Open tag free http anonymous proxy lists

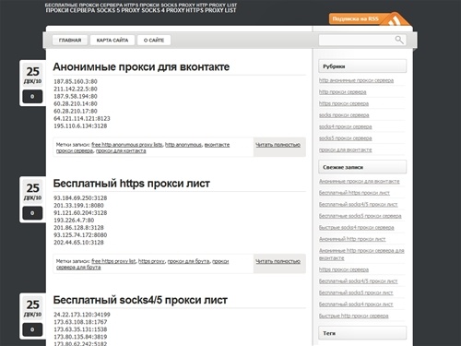[x=127, y=145]
